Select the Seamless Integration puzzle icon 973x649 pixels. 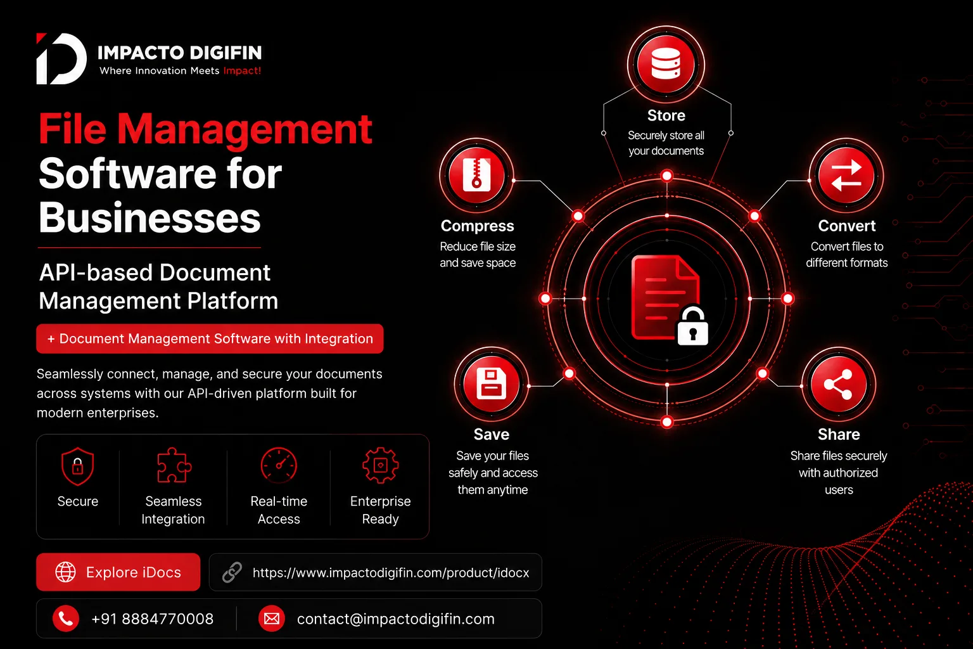[x=174, y=466]
